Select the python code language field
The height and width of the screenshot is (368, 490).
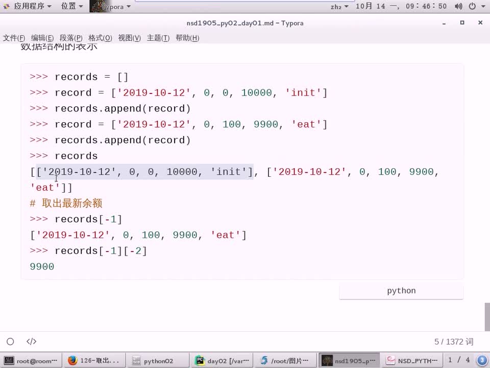point(401,291)
